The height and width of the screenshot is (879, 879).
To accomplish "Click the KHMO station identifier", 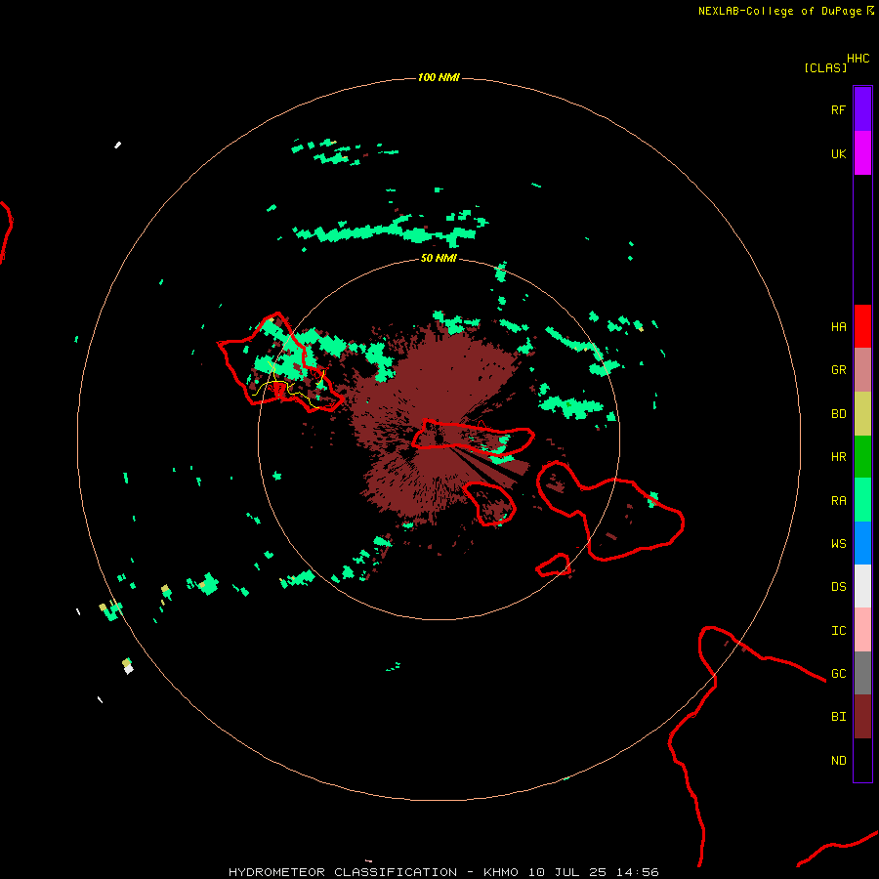I will [x=500, y=872].
